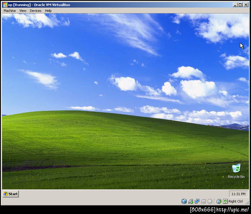The height and width of the screenshot is (214, 251).
Task: Click the hard disk activity indicator icon
Action: coord(184,201)
